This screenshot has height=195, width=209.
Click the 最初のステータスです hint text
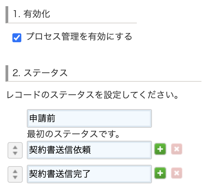coord(73,134)
